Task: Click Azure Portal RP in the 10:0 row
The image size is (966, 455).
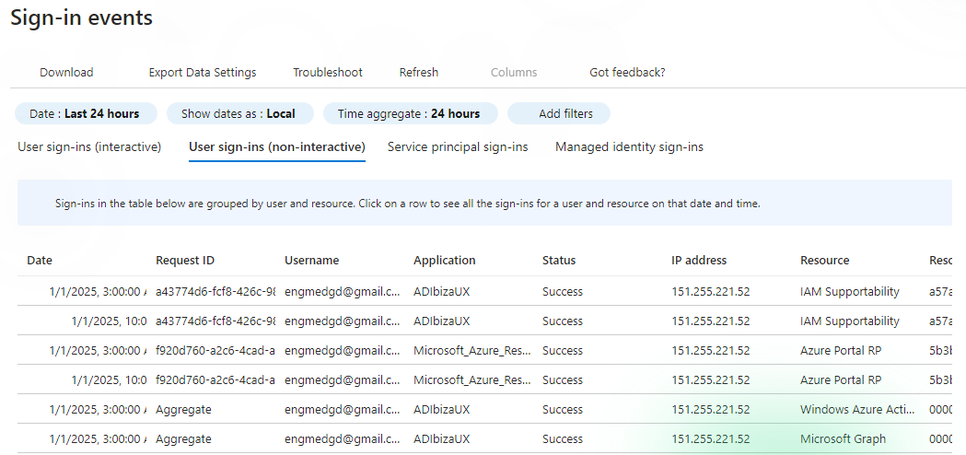Action: (841, 379)
